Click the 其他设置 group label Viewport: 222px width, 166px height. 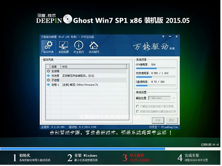click(141, 92)
